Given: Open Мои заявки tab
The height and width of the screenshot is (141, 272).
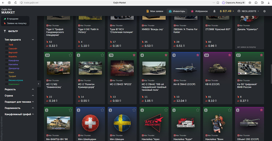Looking at the screenshot, I should pos(155,11).
